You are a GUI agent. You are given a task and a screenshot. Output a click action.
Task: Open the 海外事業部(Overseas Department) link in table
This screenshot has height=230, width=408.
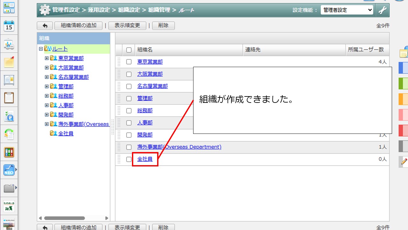click(179, 147)
